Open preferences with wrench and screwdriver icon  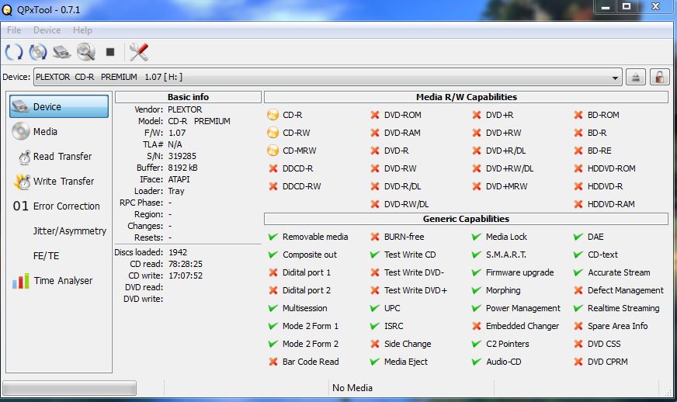click(x=139, y=52)
